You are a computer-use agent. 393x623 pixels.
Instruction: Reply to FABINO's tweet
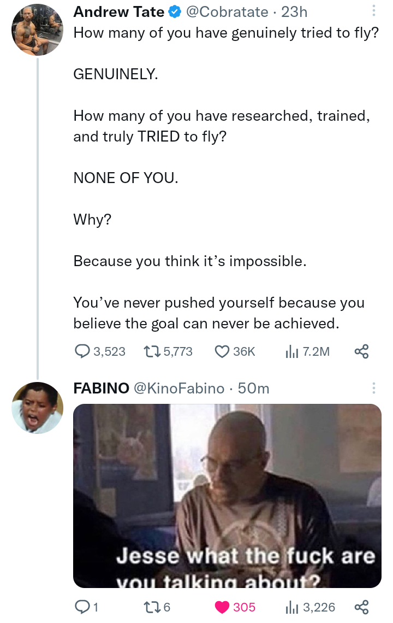tap(82, 607)
